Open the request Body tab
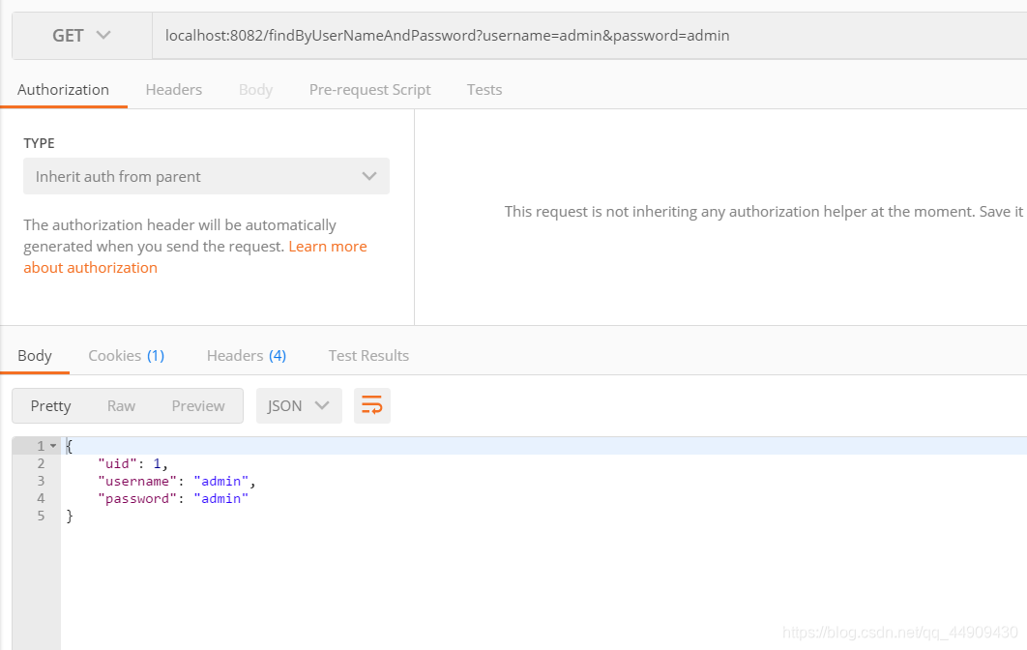Screen dimensions: 1027x650 click(255, 90)
